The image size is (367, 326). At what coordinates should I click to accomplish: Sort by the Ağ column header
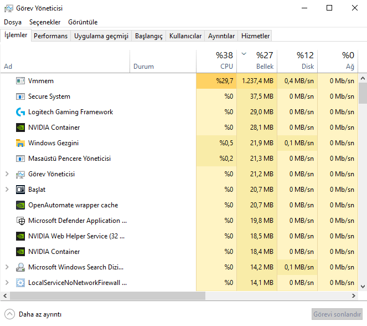pyautogui.click(x=338, y=62)
